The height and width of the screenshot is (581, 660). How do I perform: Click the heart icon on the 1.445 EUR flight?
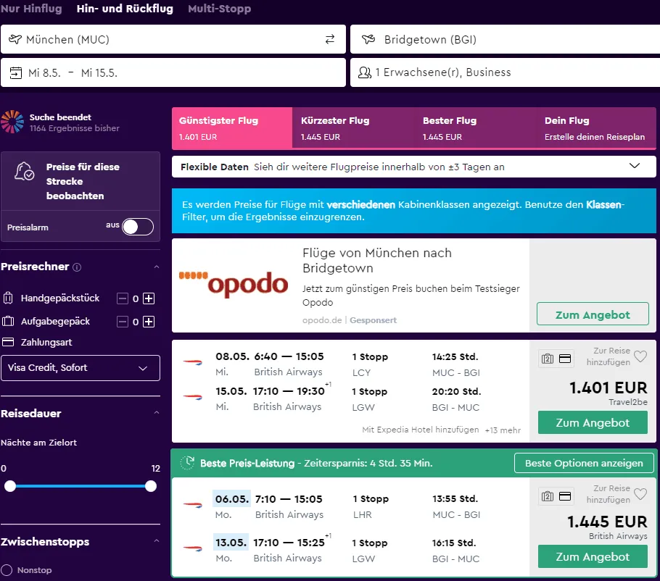[x=640, y=494]
